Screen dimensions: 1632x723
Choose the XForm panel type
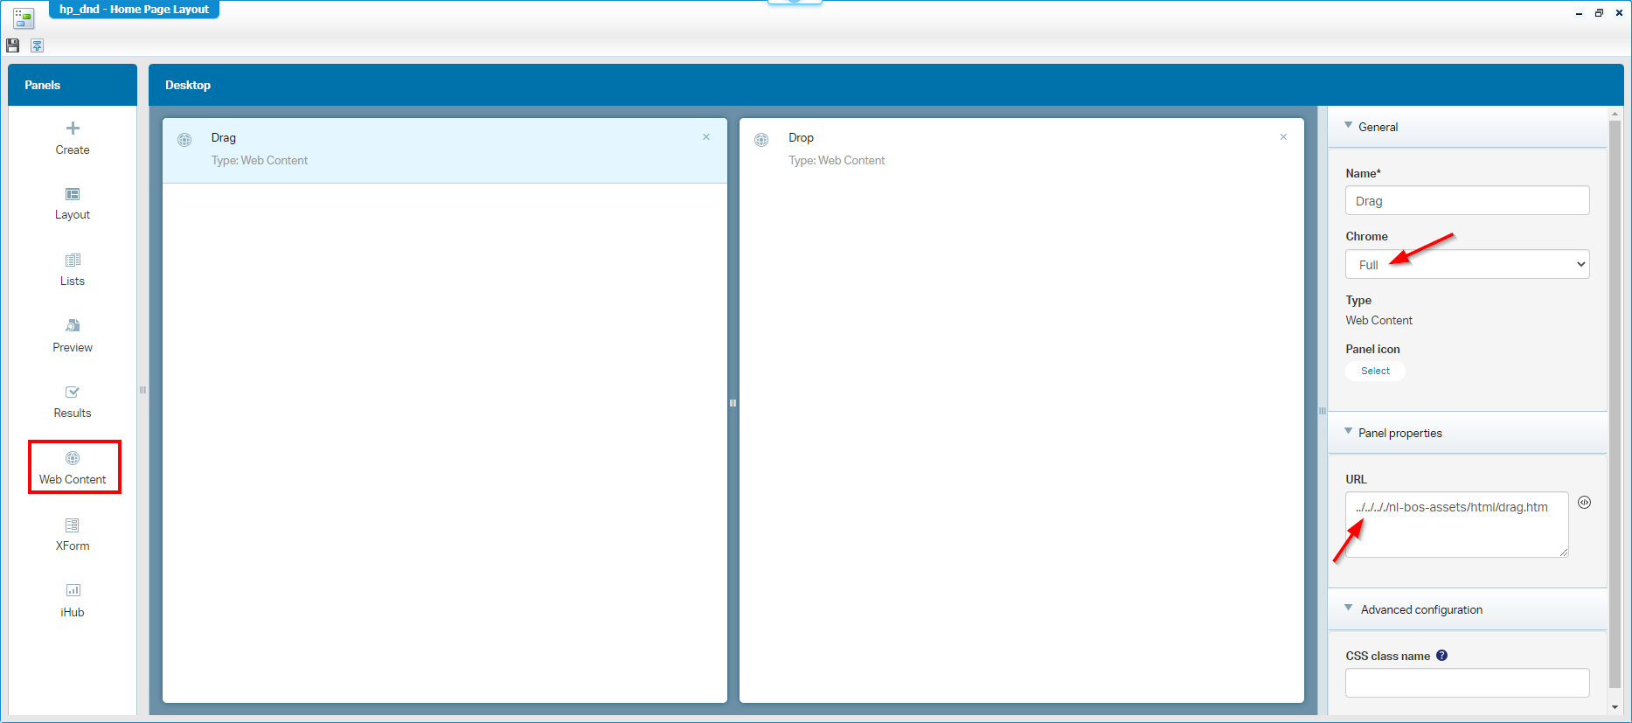[x=73, y=534]
